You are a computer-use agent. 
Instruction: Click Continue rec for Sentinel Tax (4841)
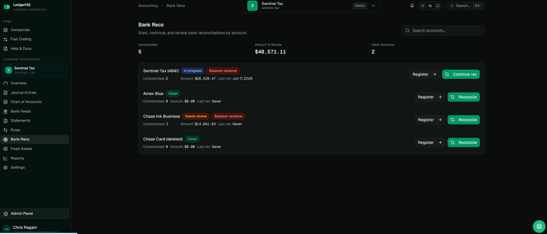pos(461,74)
